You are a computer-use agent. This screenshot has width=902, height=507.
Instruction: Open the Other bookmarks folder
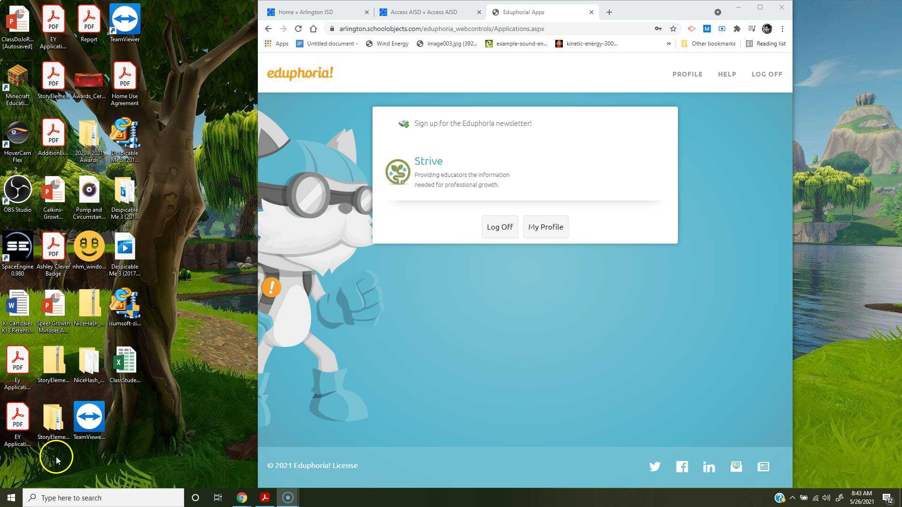708,43
